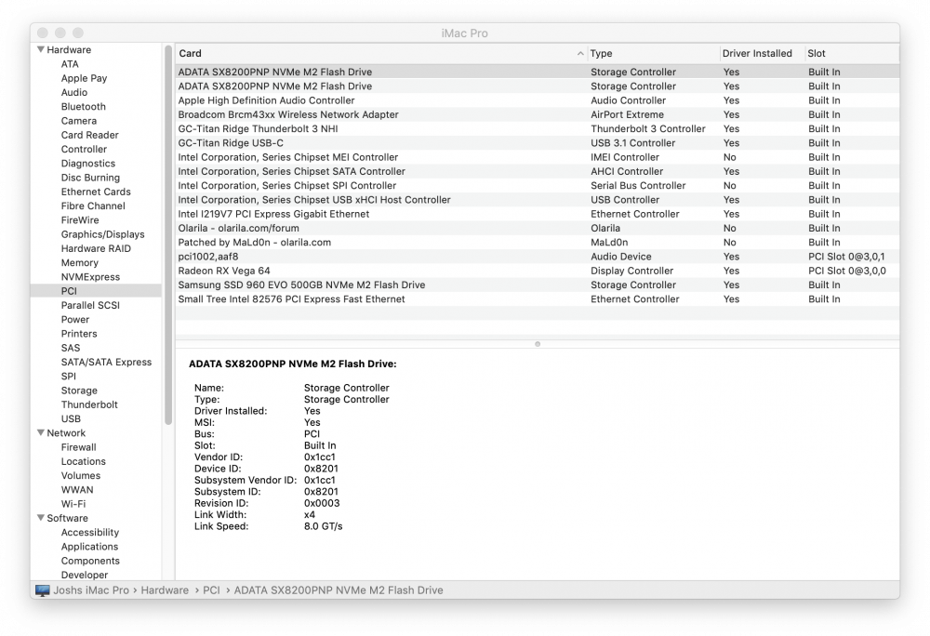Select Apple Pay in the sidebar
This screenshot has height=636, width=930.
85,78
